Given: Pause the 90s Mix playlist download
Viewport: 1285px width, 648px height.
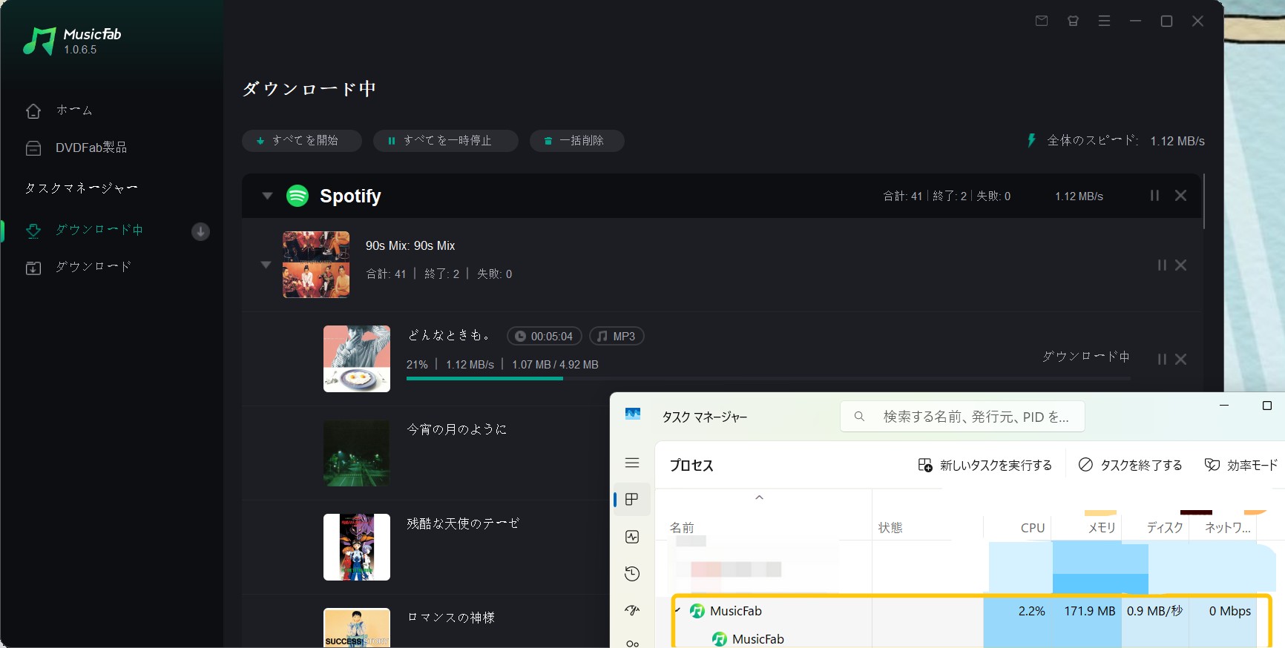Looking at the screenshot, I should point(1162,265).
